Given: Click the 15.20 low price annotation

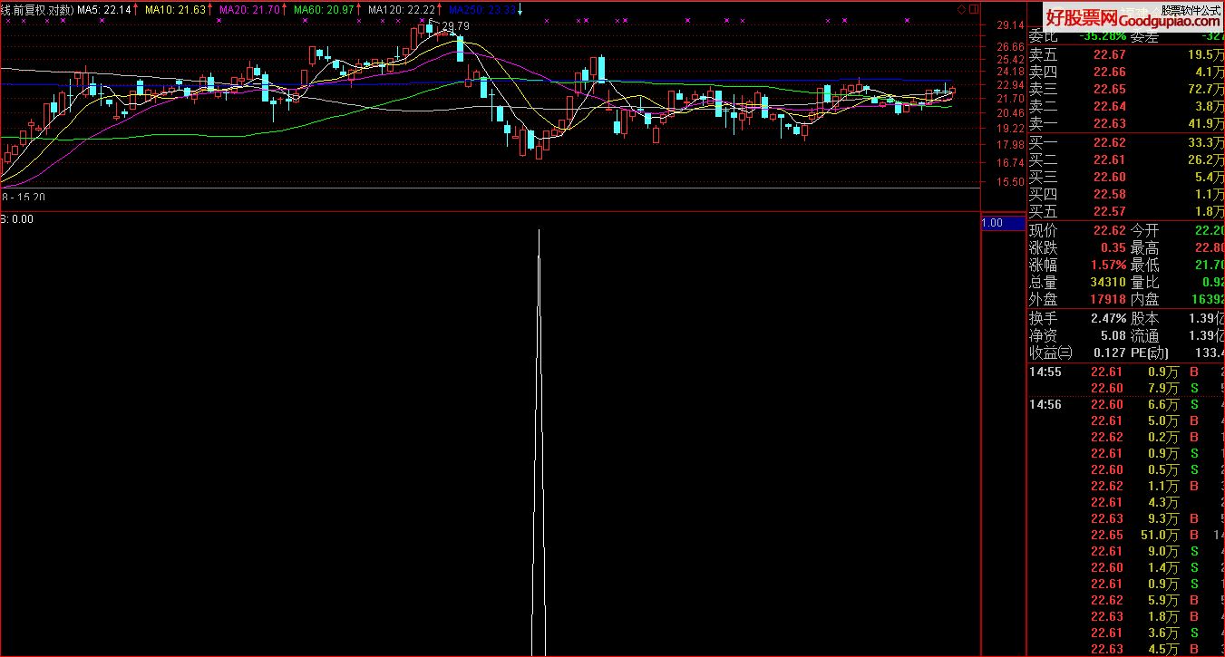Looking at the screenshot, I should point(30,197).
